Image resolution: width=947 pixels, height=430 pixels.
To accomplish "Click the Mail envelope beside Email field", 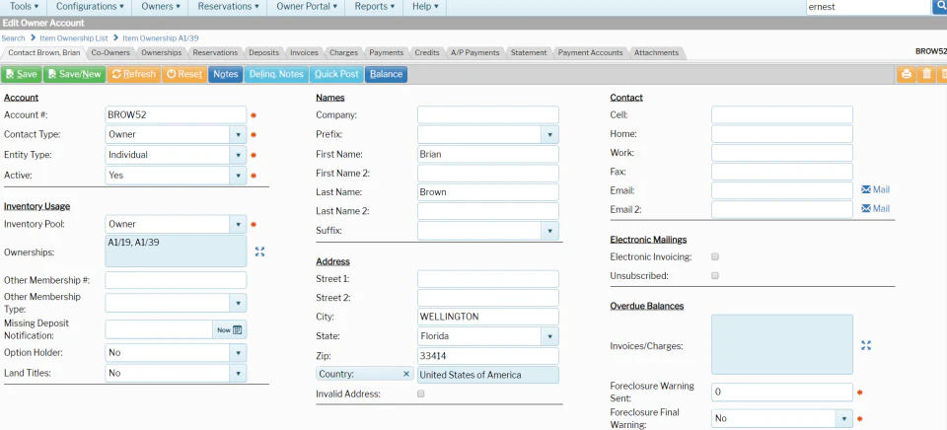I will (875, 189).
